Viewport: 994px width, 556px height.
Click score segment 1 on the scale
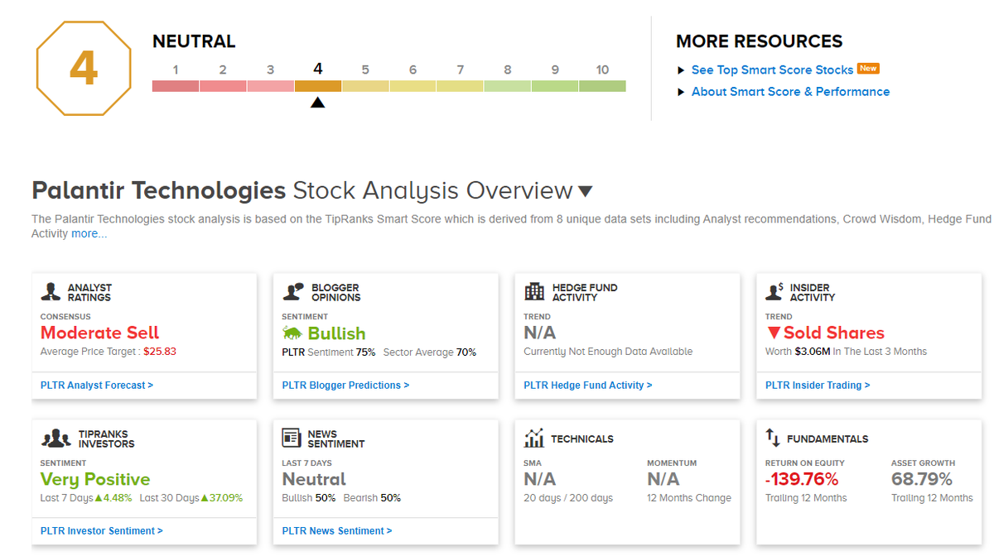tap(176, 86)
